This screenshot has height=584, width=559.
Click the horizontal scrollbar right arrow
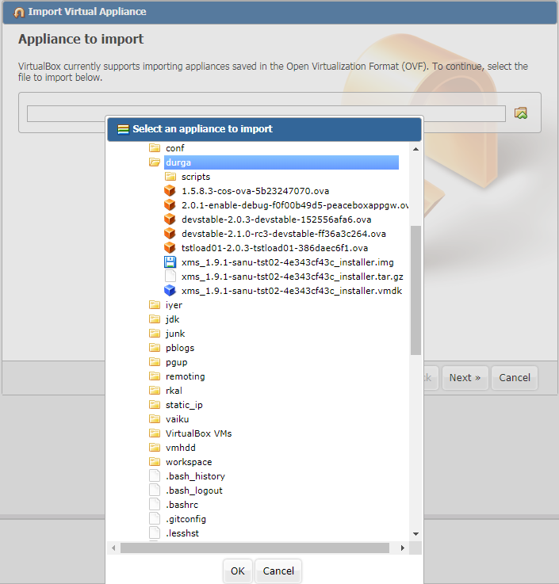tap(403, 548)
